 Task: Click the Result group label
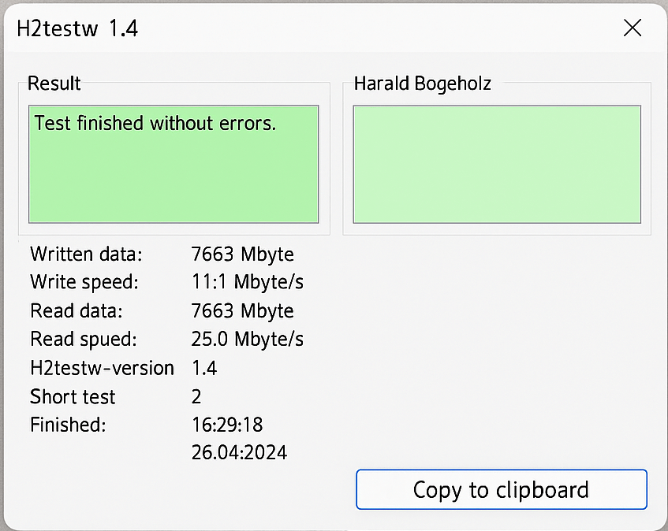coord(54,84)
